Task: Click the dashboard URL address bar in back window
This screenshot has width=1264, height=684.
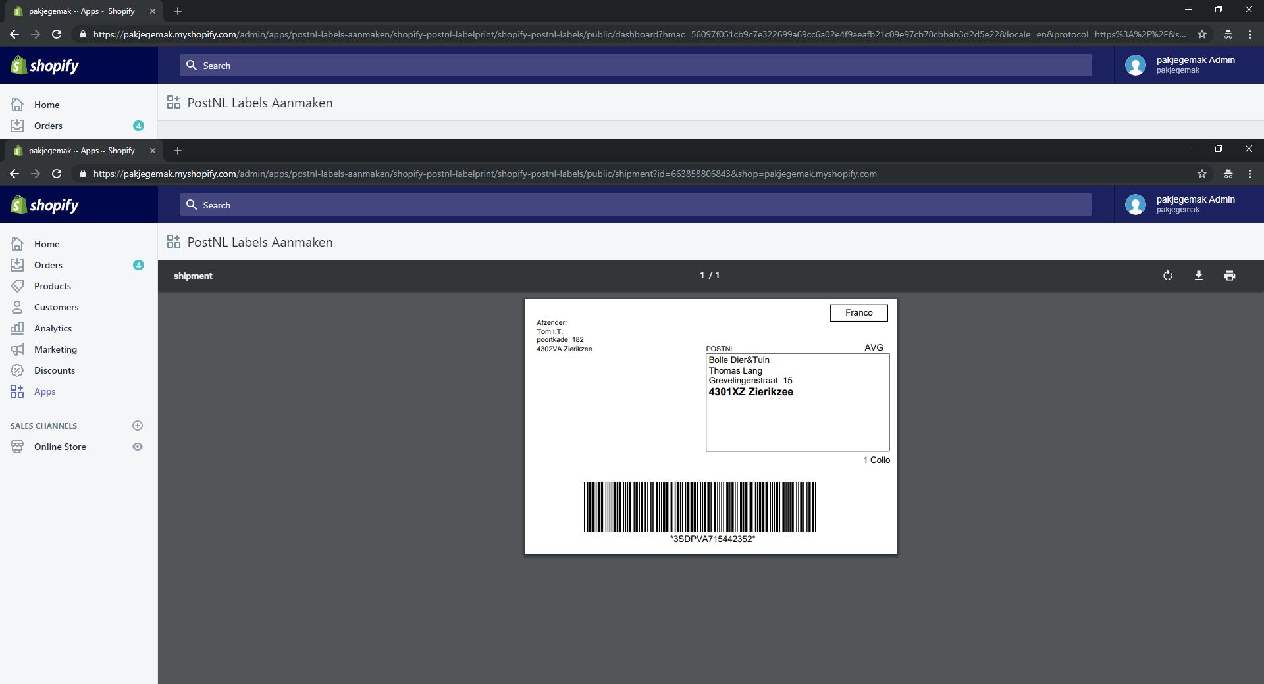Action: click(x=635, y=34)
